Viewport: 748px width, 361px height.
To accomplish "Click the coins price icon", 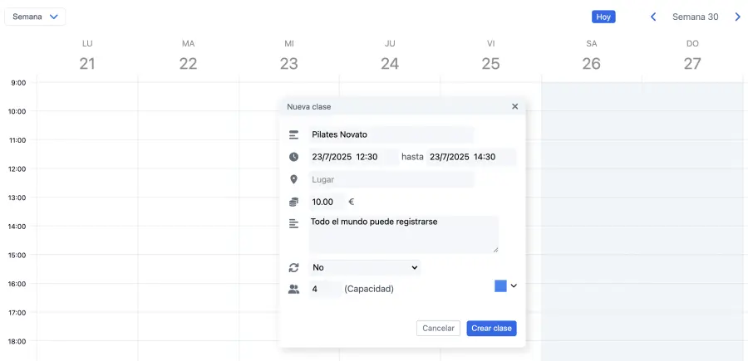I will (293, 202).
